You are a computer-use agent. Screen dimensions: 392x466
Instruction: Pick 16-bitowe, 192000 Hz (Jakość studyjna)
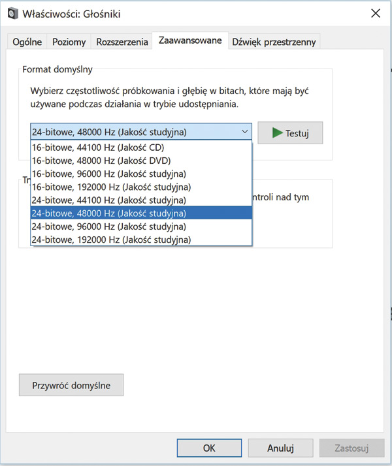point(141,187)
